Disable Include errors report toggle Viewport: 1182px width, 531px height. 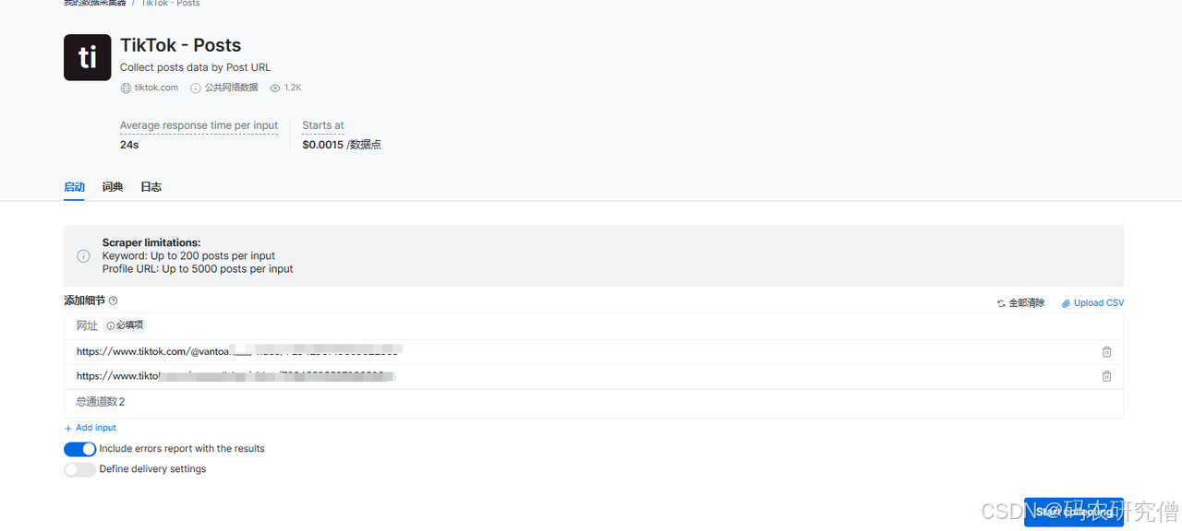(x=80, y=449)
